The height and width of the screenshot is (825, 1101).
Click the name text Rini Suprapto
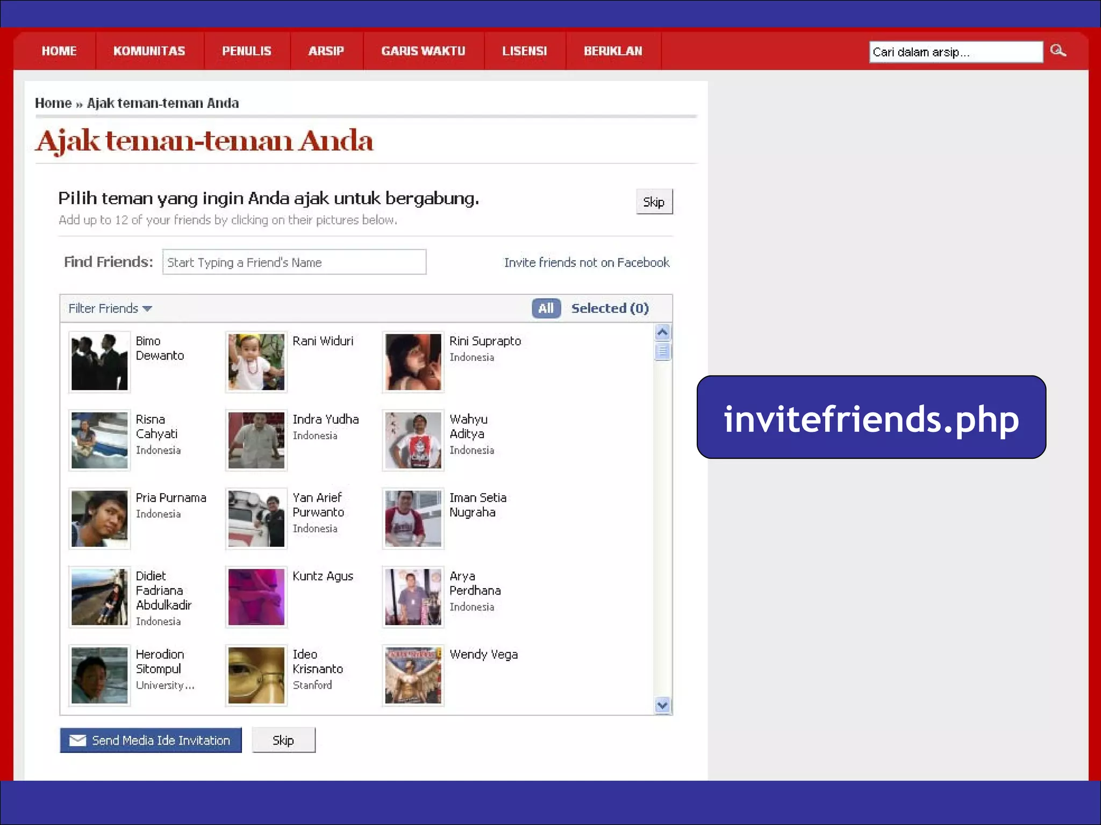coord(485,341)
